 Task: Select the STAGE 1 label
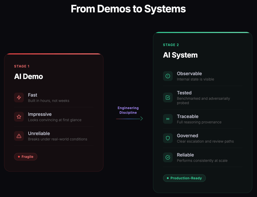pos(22,66)
